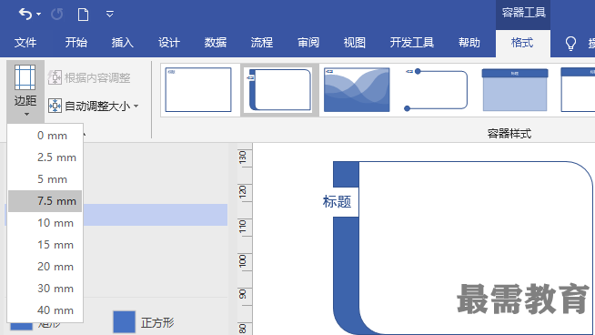Switch to the 帮助 ribbon tab
595x335 pixels.
469,43
